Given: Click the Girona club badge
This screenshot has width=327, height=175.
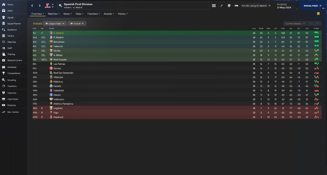Looking at the screenshot, I should pos(51,68).
